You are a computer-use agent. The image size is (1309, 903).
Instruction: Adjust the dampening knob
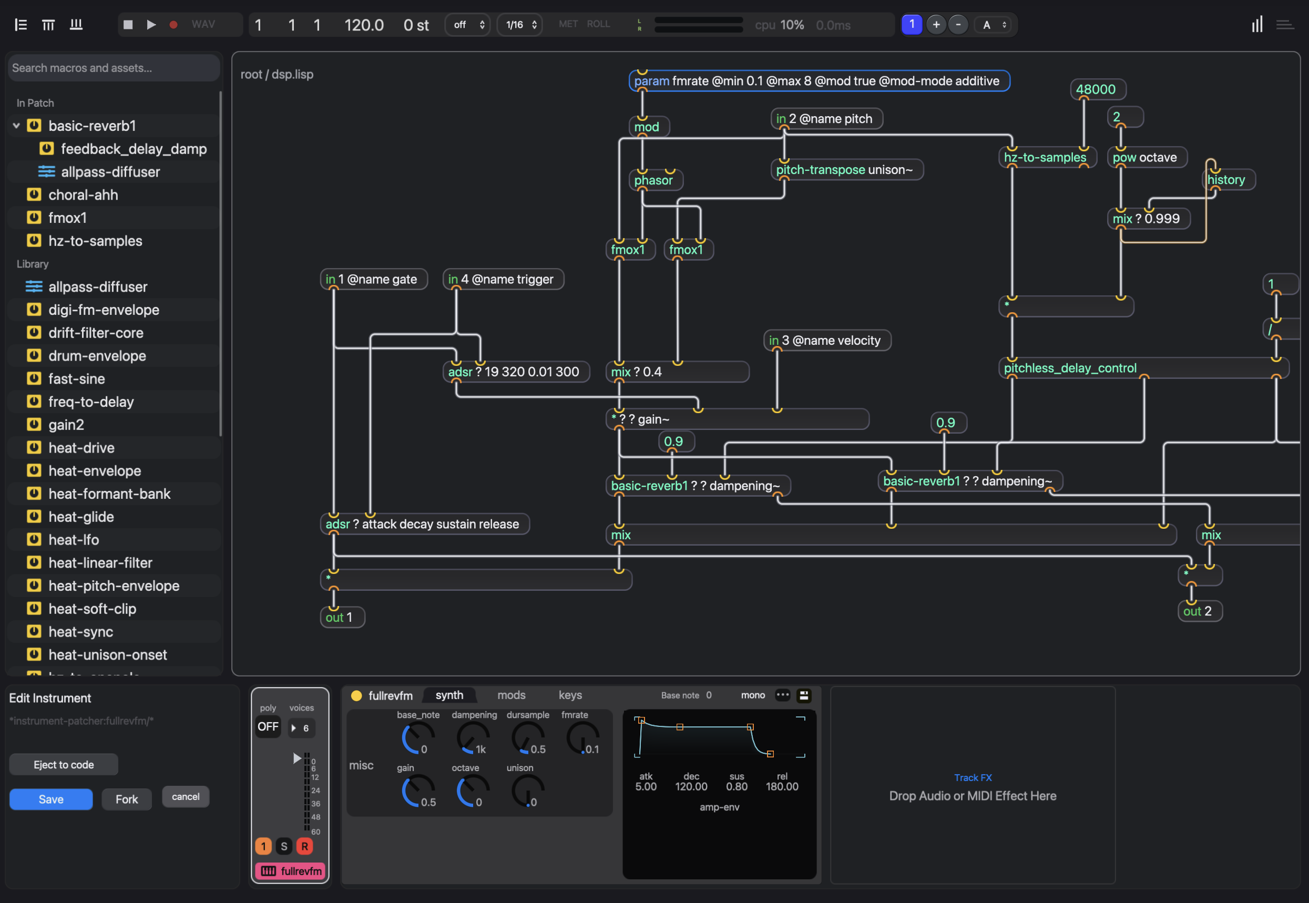point(473,738)
